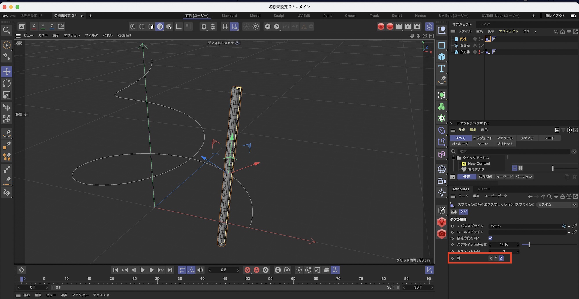The height and width of the screenshot is (299, 579).
Task: Collapse the クイックアクセス tree node
Action: (x=453, y=158)
